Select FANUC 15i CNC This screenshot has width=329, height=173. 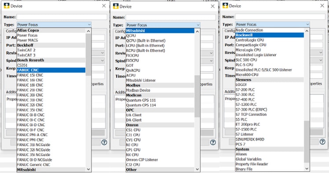click(x=30, y=75)
